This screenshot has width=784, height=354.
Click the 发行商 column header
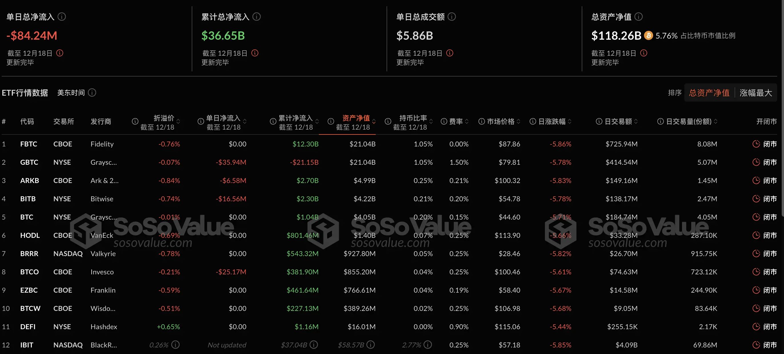click(101, 121)
